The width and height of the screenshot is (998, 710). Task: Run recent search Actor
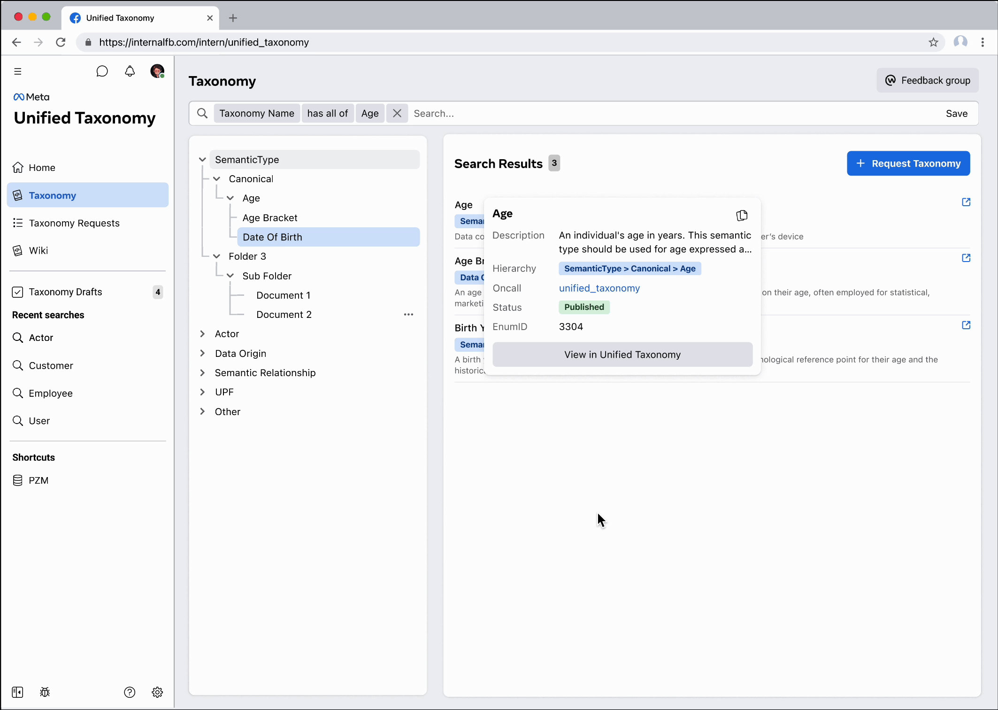click(x=87, y=338)
